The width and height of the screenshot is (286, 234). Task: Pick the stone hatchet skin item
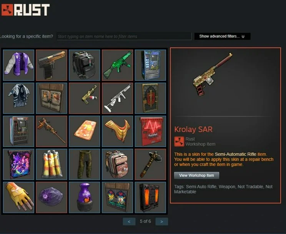(150, 164)
